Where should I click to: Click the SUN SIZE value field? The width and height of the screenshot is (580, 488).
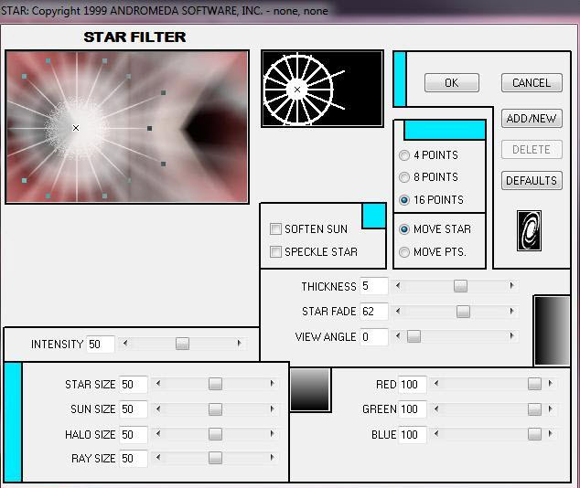click(x=134, y=409)
